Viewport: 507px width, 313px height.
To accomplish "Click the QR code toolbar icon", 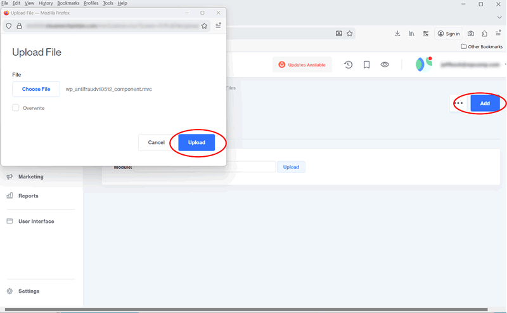I will [426, 34].
